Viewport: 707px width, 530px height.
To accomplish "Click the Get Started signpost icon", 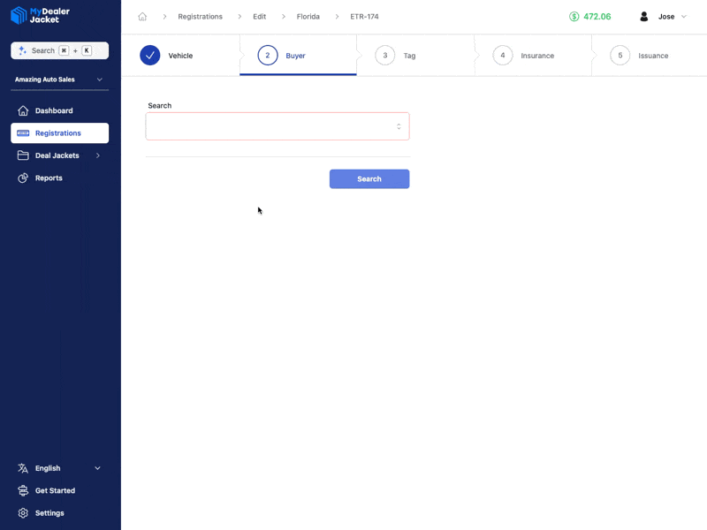I will [x=23, y=490].
